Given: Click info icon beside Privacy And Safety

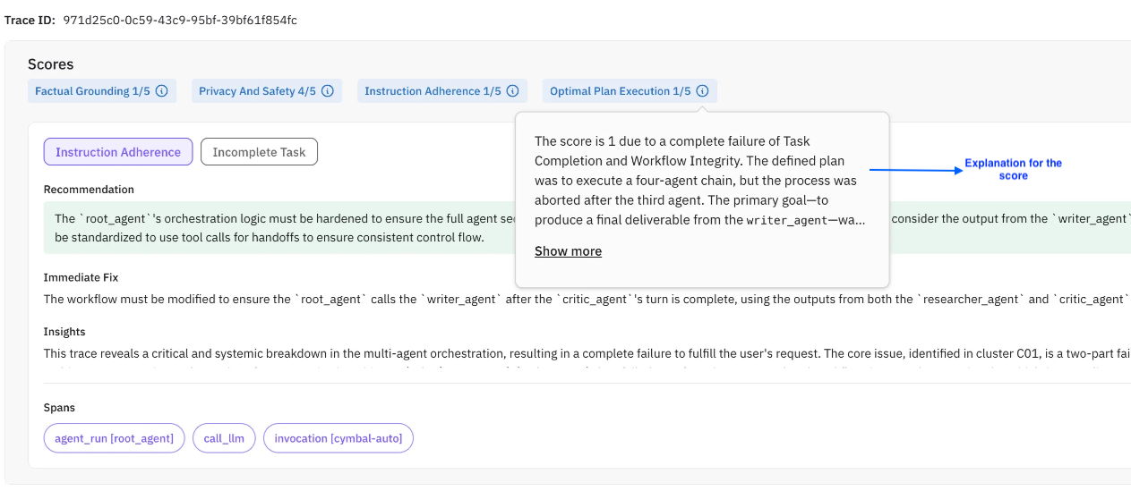Looking at the screenshot, I should (x=328, y=91).
